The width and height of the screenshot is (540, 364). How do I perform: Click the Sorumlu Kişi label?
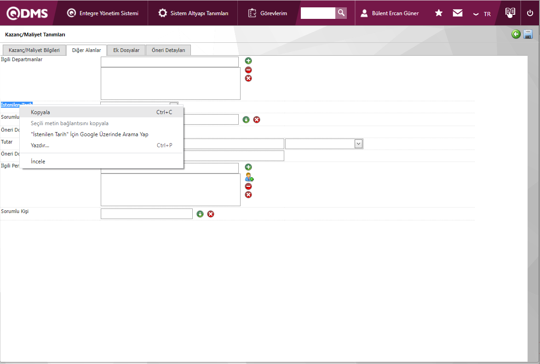(x=15, y=211)
